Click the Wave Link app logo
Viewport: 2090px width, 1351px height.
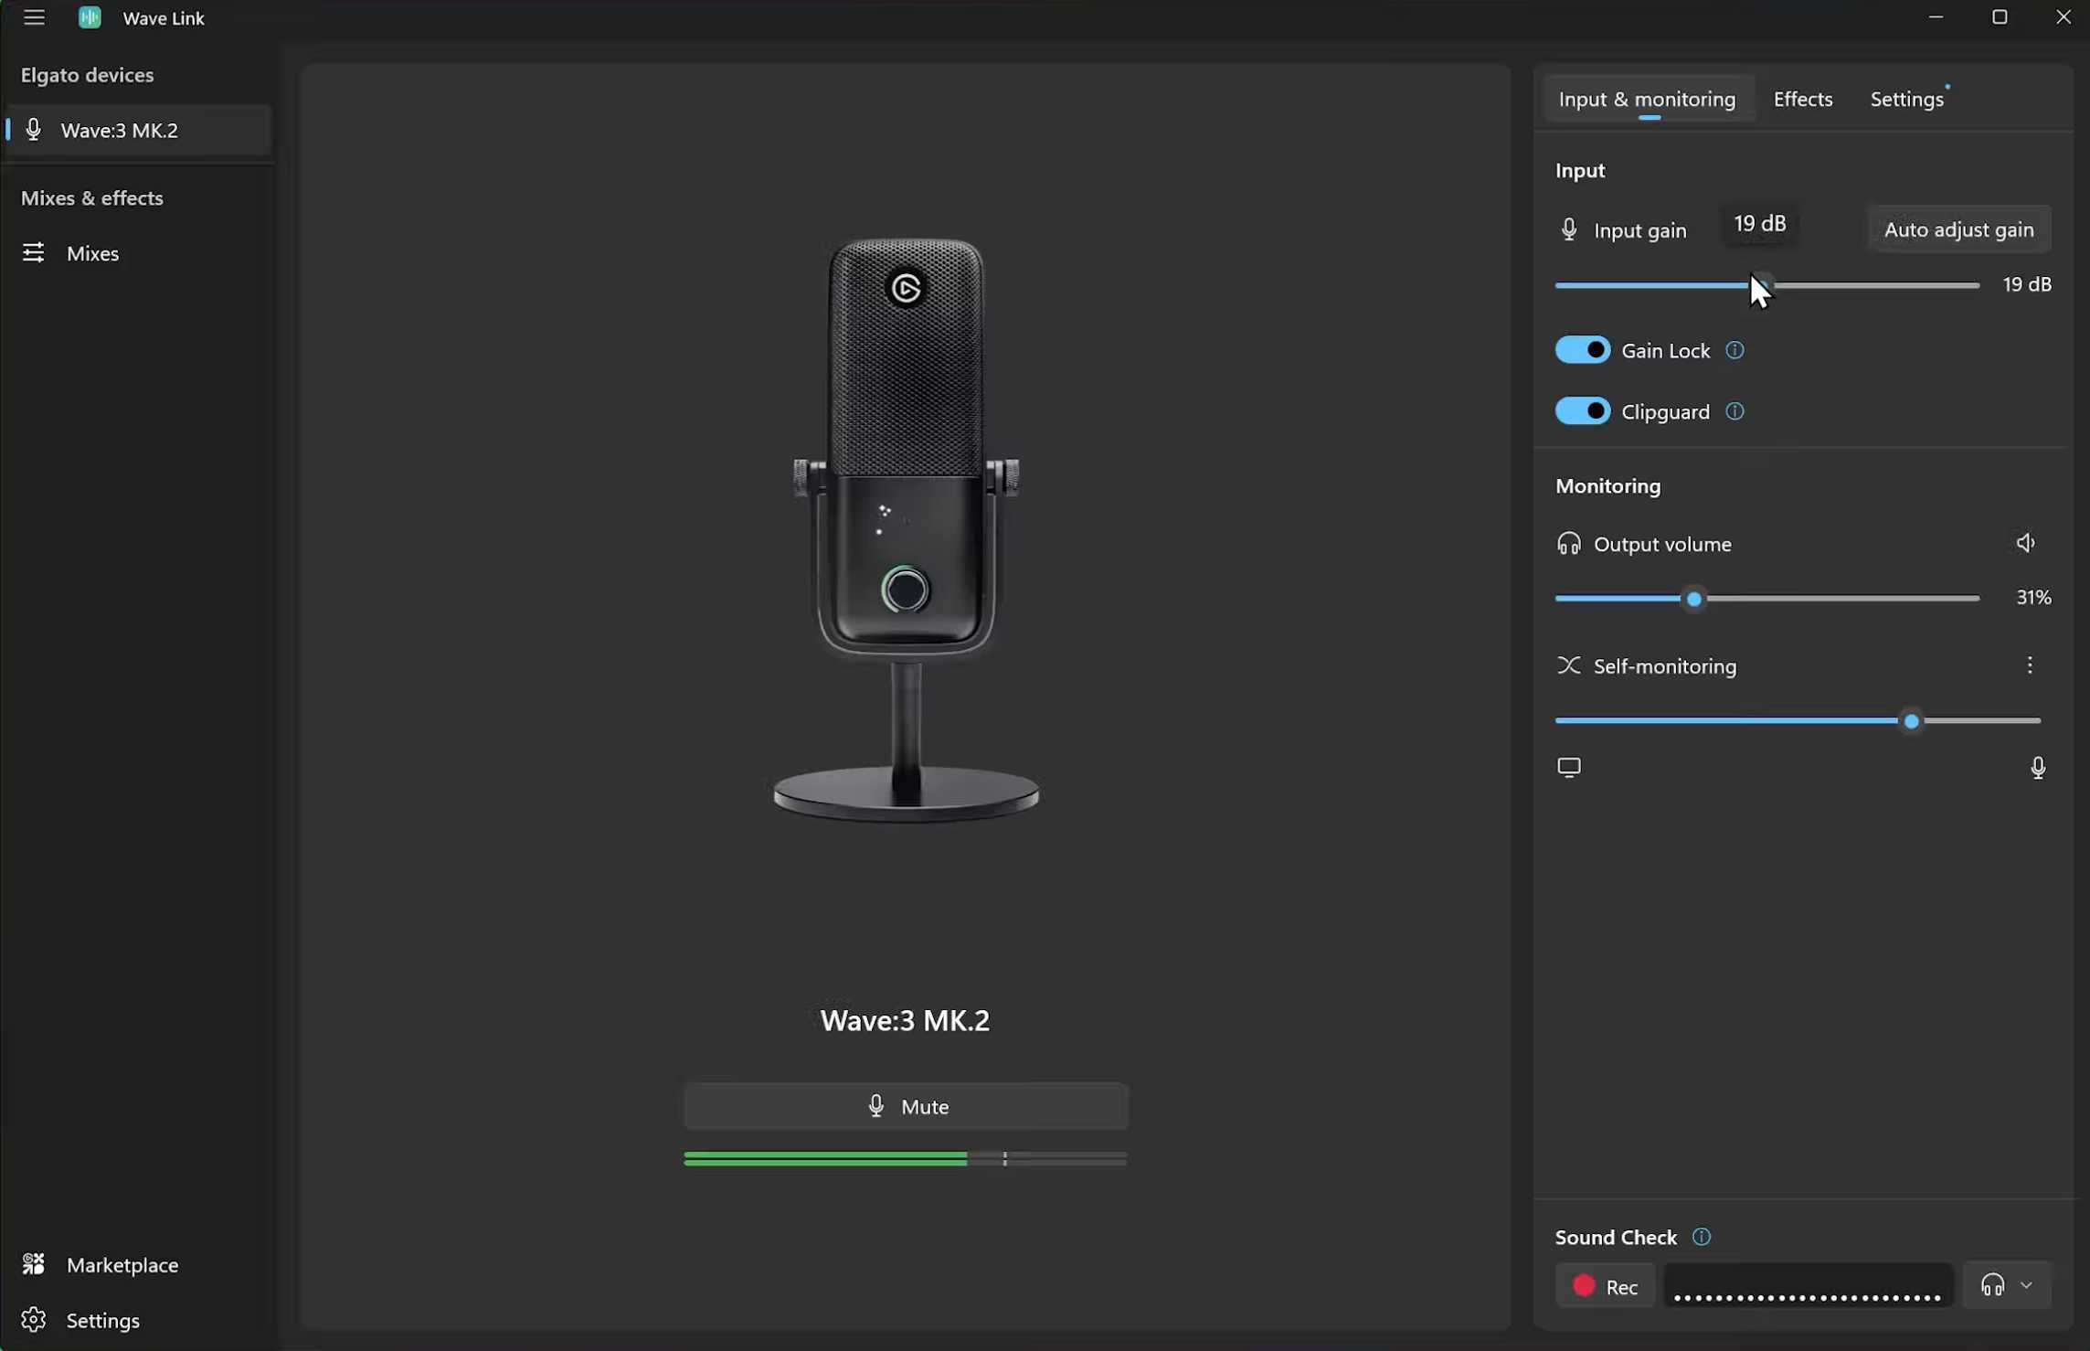(90, 17)
